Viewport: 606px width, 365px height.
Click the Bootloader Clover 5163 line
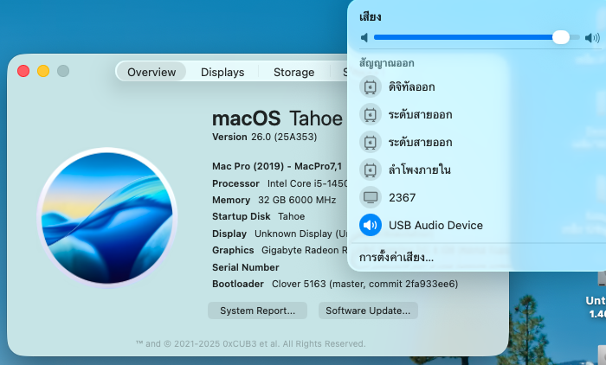[335, 284]
